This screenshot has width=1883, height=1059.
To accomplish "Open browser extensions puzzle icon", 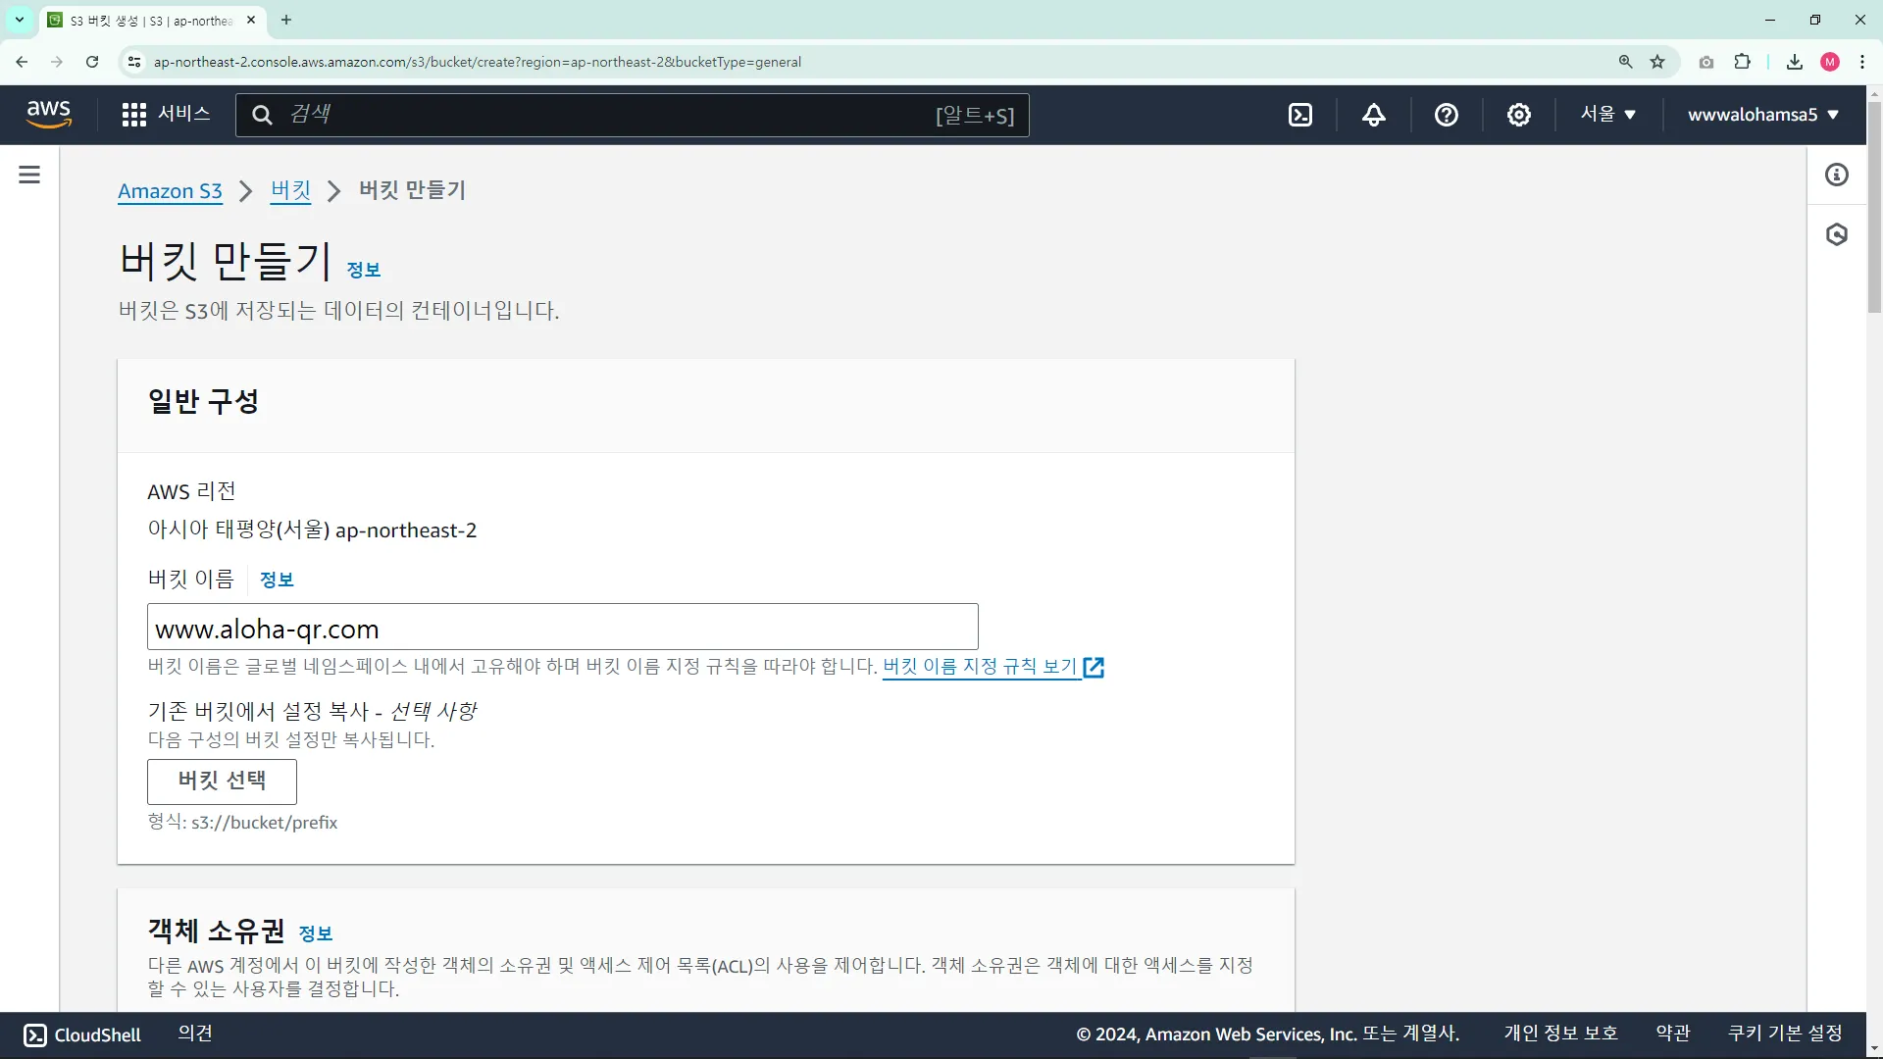I will tap(1743, 62).
